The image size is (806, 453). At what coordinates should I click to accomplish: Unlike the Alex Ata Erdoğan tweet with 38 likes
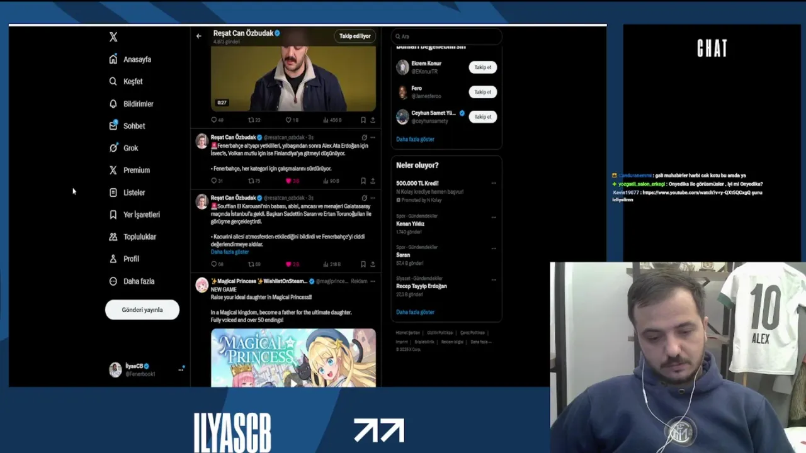(x=288, y=181)
